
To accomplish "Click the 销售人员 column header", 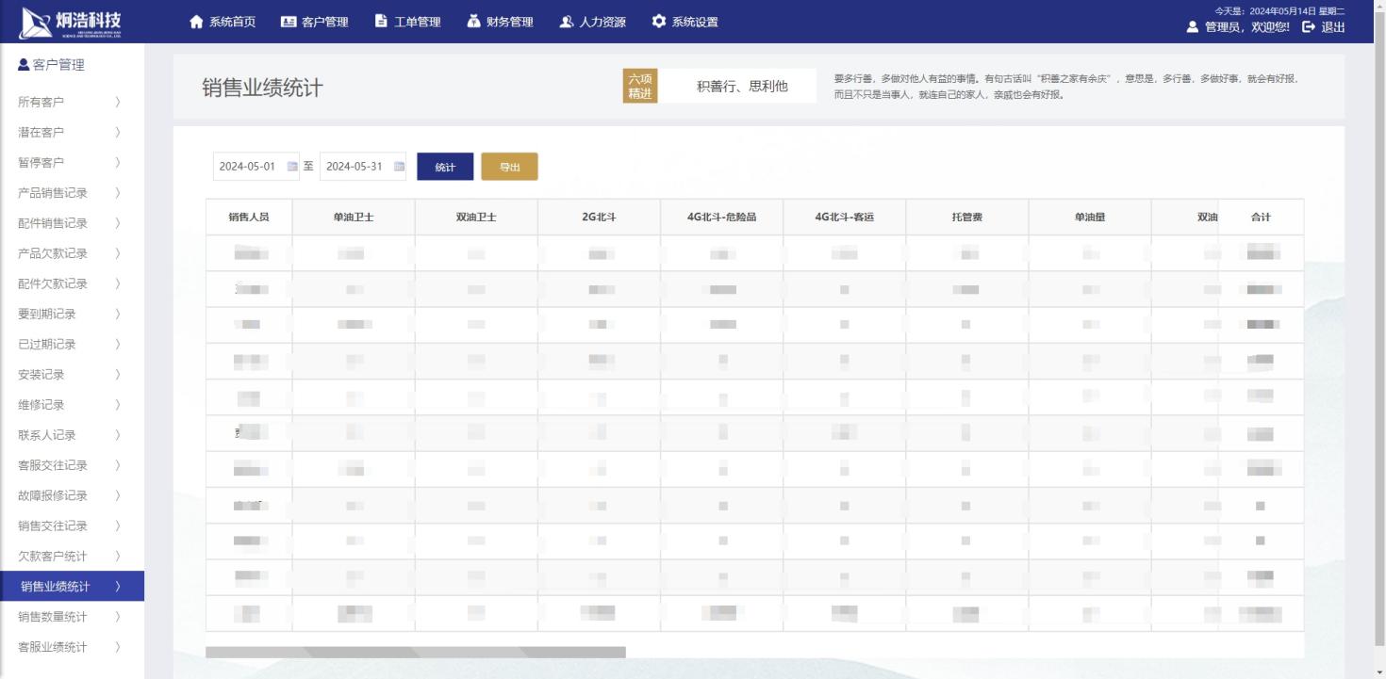I will pos(249,218).
